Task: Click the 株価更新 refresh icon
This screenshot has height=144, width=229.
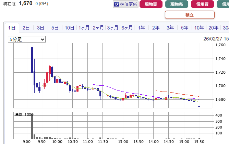Action: [x=117, y=4]
